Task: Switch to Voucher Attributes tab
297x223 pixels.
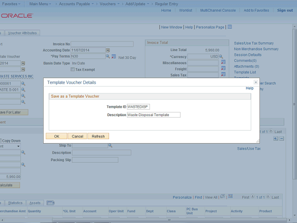Action: coord(22,33)
